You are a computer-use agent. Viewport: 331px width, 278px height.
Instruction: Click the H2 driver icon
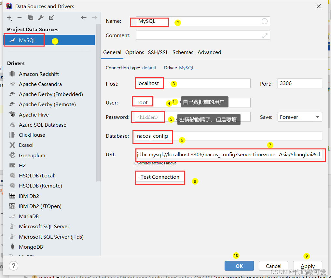click(12, 165)
